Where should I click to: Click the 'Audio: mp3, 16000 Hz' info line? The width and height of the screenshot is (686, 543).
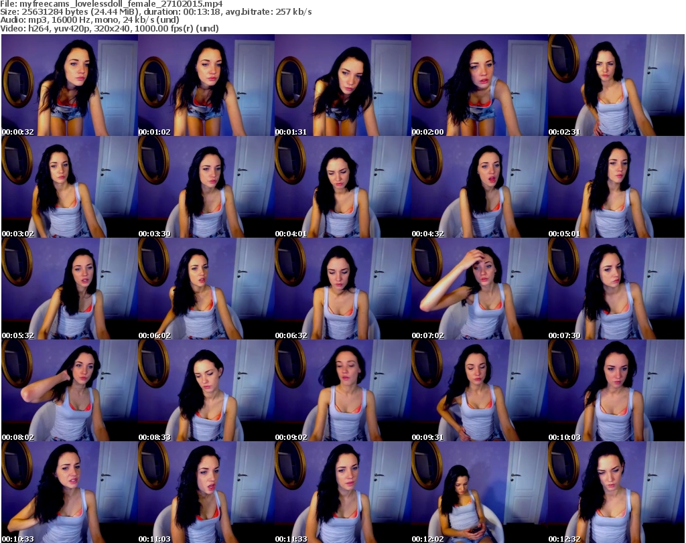click(90, 20)
